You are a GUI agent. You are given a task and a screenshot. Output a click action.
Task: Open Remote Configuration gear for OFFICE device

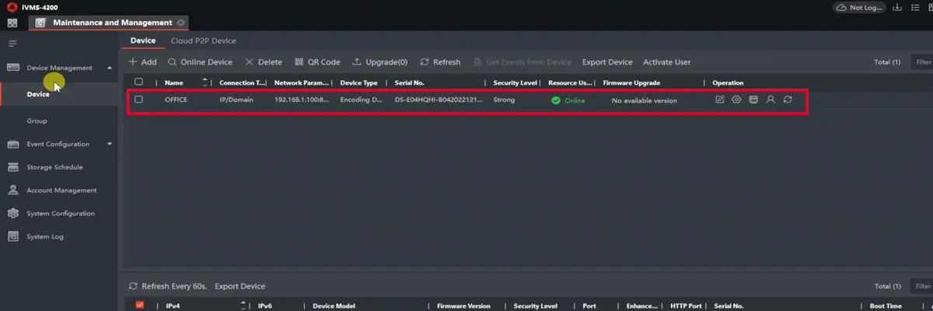coord(736,100)
